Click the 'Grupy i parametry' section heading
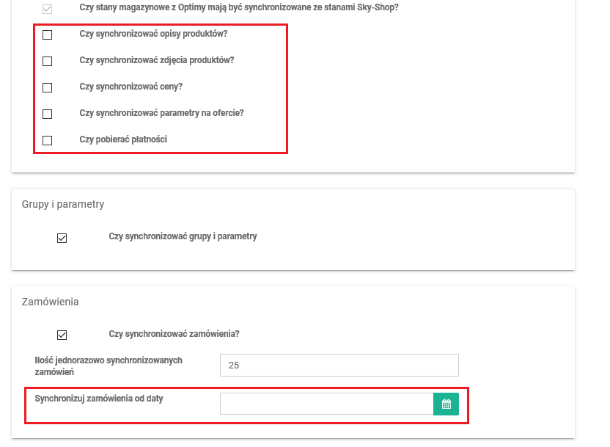Image resolution: width=610 pixels, height=447 pixels. click(63, 204)
